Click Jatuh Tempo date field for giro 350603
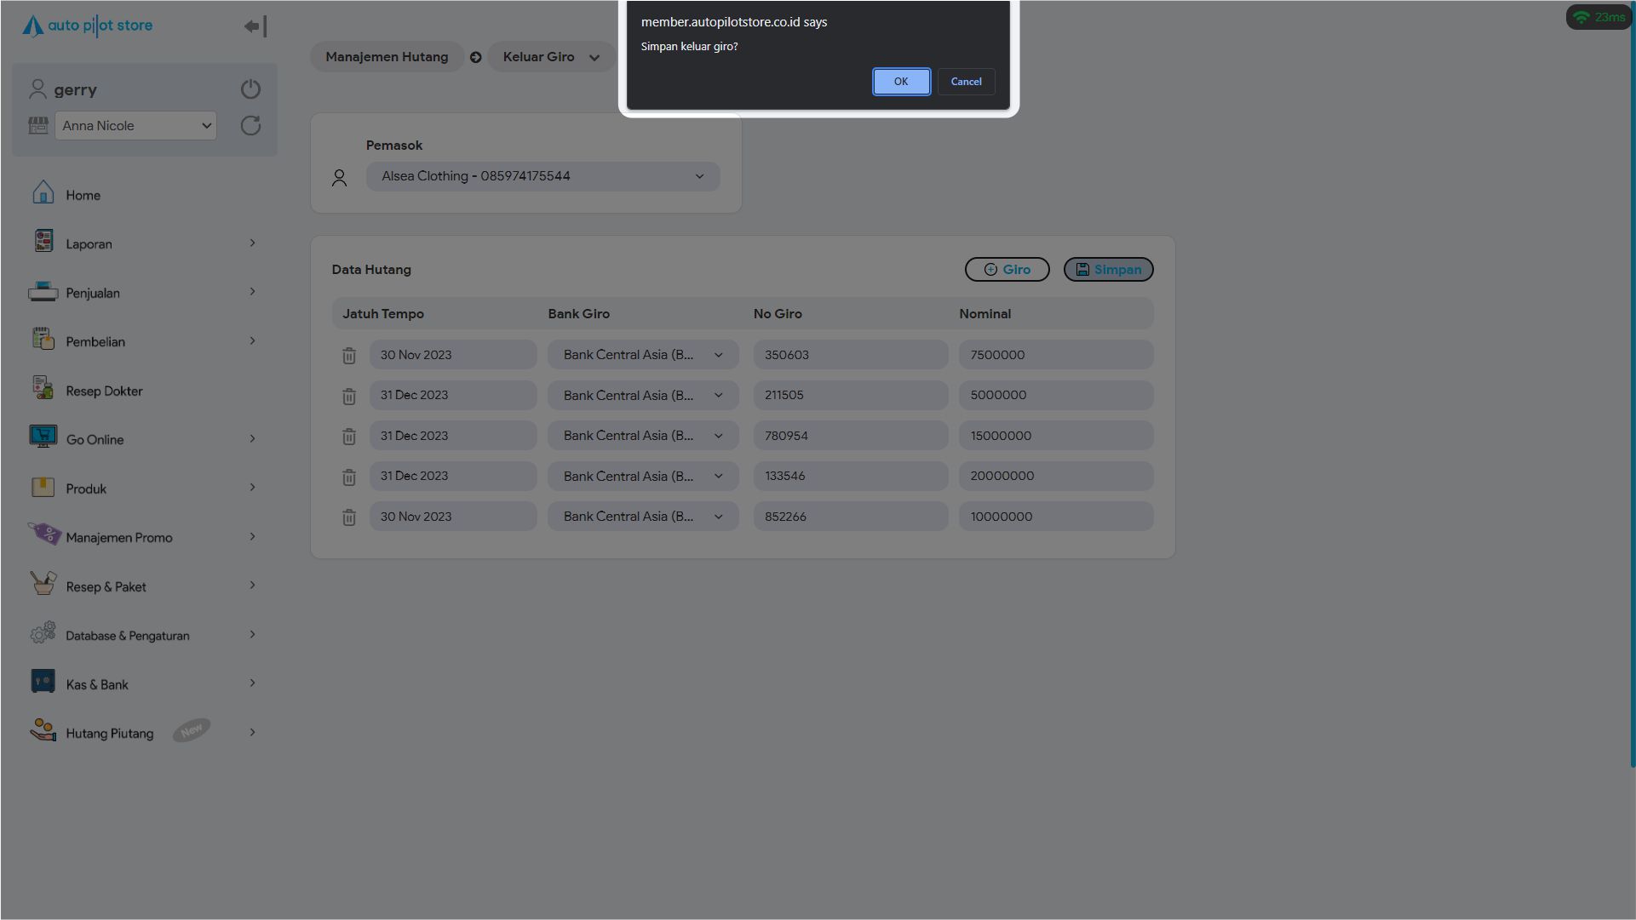 (452, 355)
